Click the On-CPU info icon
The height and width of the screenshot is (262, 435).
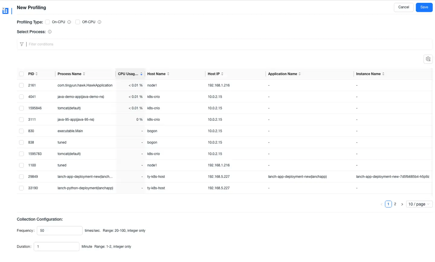69,22
